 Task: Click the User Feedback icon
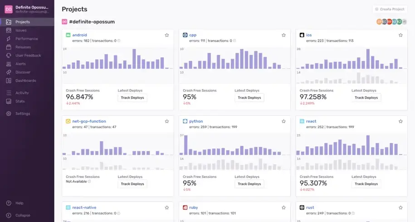pos(9,55)
